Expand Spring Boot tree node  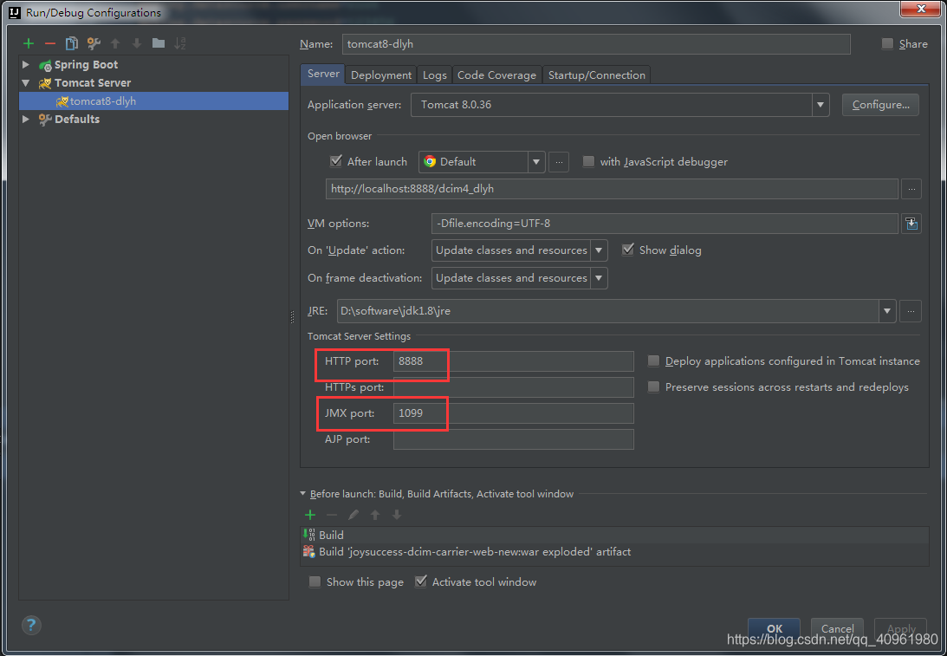point(25,65)
